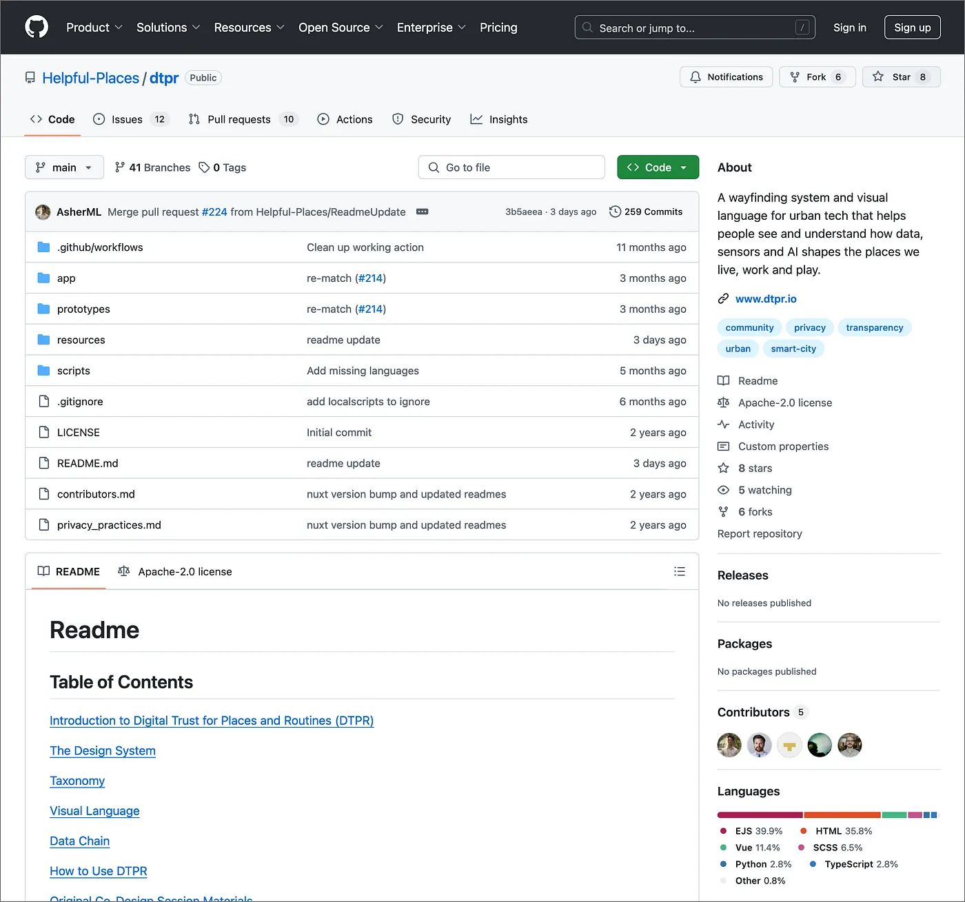View the 259 Commits history

pos(646,212)
